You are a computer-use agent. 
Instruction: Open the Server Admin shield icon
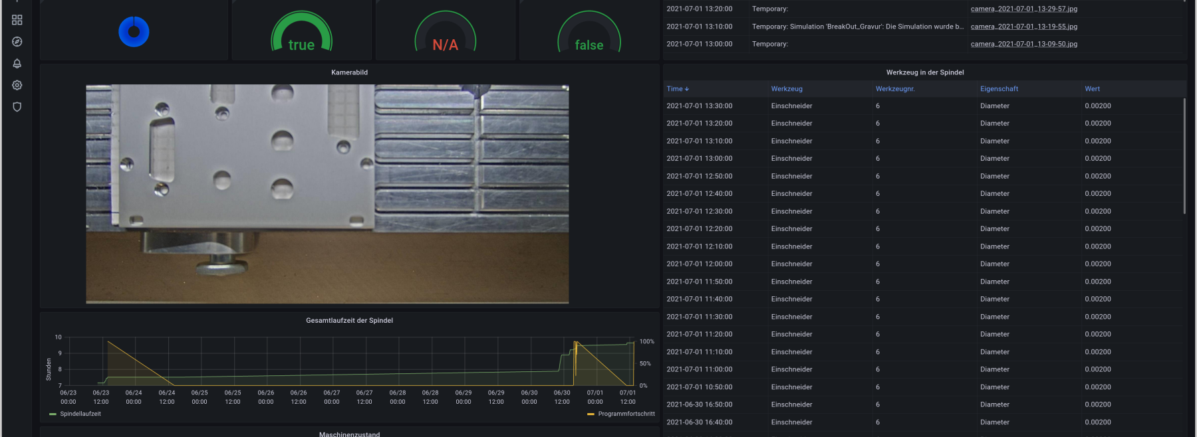click(17, 107)
